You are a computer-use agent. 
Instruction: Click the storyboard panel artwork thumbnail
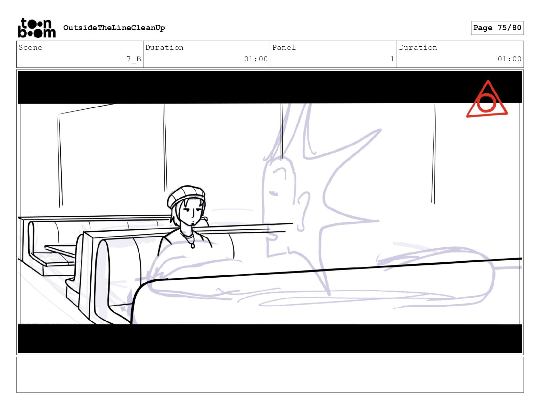pos(270,212)
